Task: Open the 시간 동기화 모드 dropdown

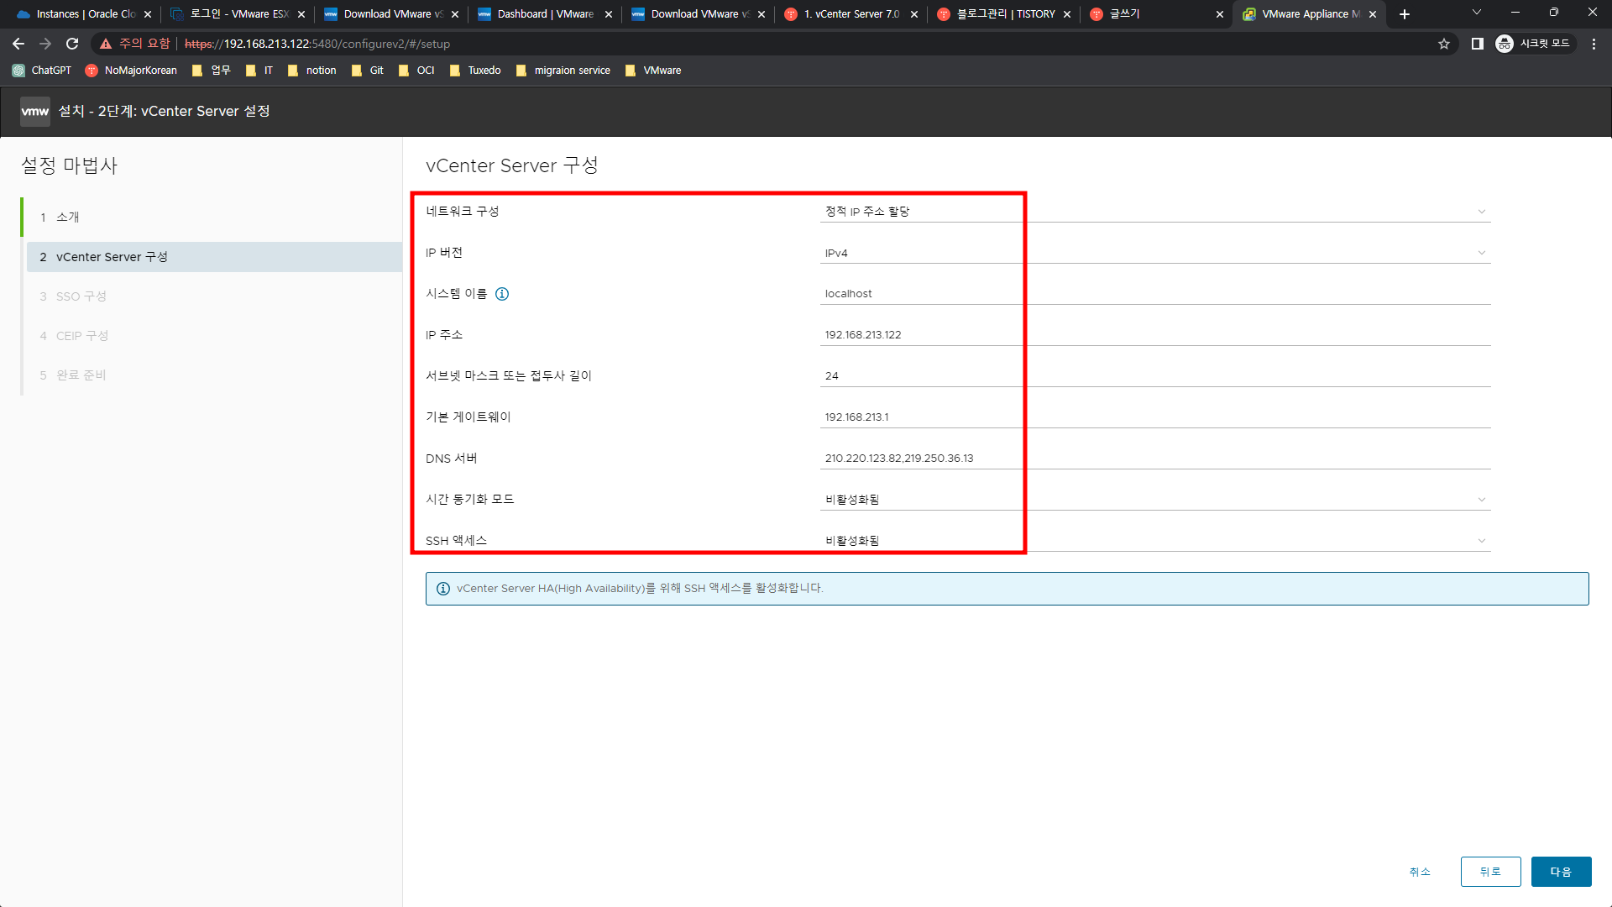Action: pyautogui.click(x=1481, y=500)
